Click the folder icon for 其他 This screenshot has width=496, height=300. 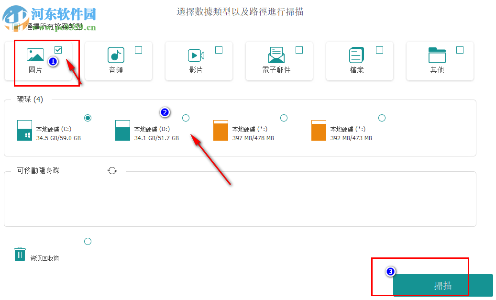(x=438, y=55)
